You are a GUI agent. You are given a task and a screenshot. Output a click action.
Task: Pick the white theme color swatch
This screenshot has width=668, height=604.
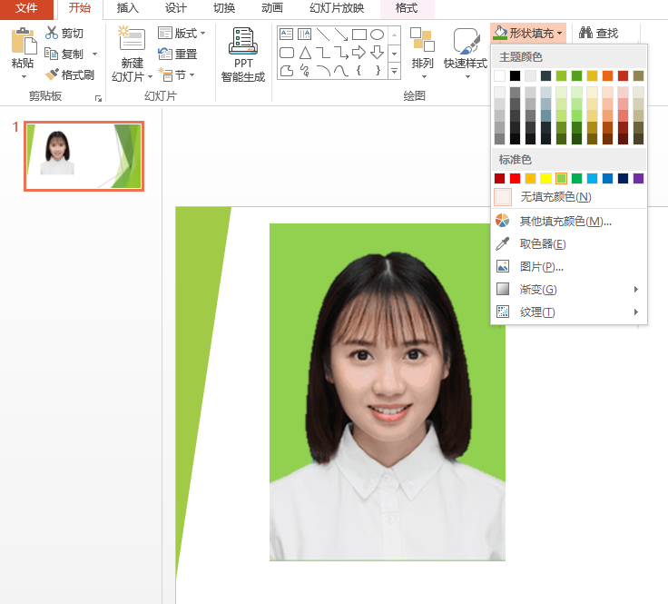499,76
